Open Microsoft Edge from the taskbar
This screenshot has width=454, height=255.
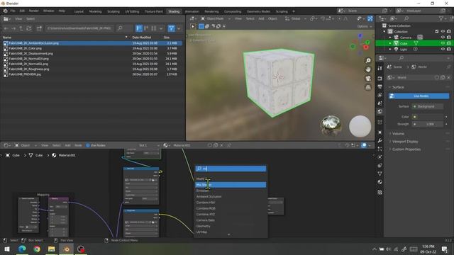[22, 249]
